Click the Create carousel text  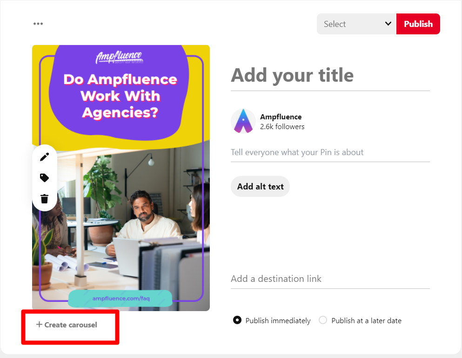[x=71, y=325]
